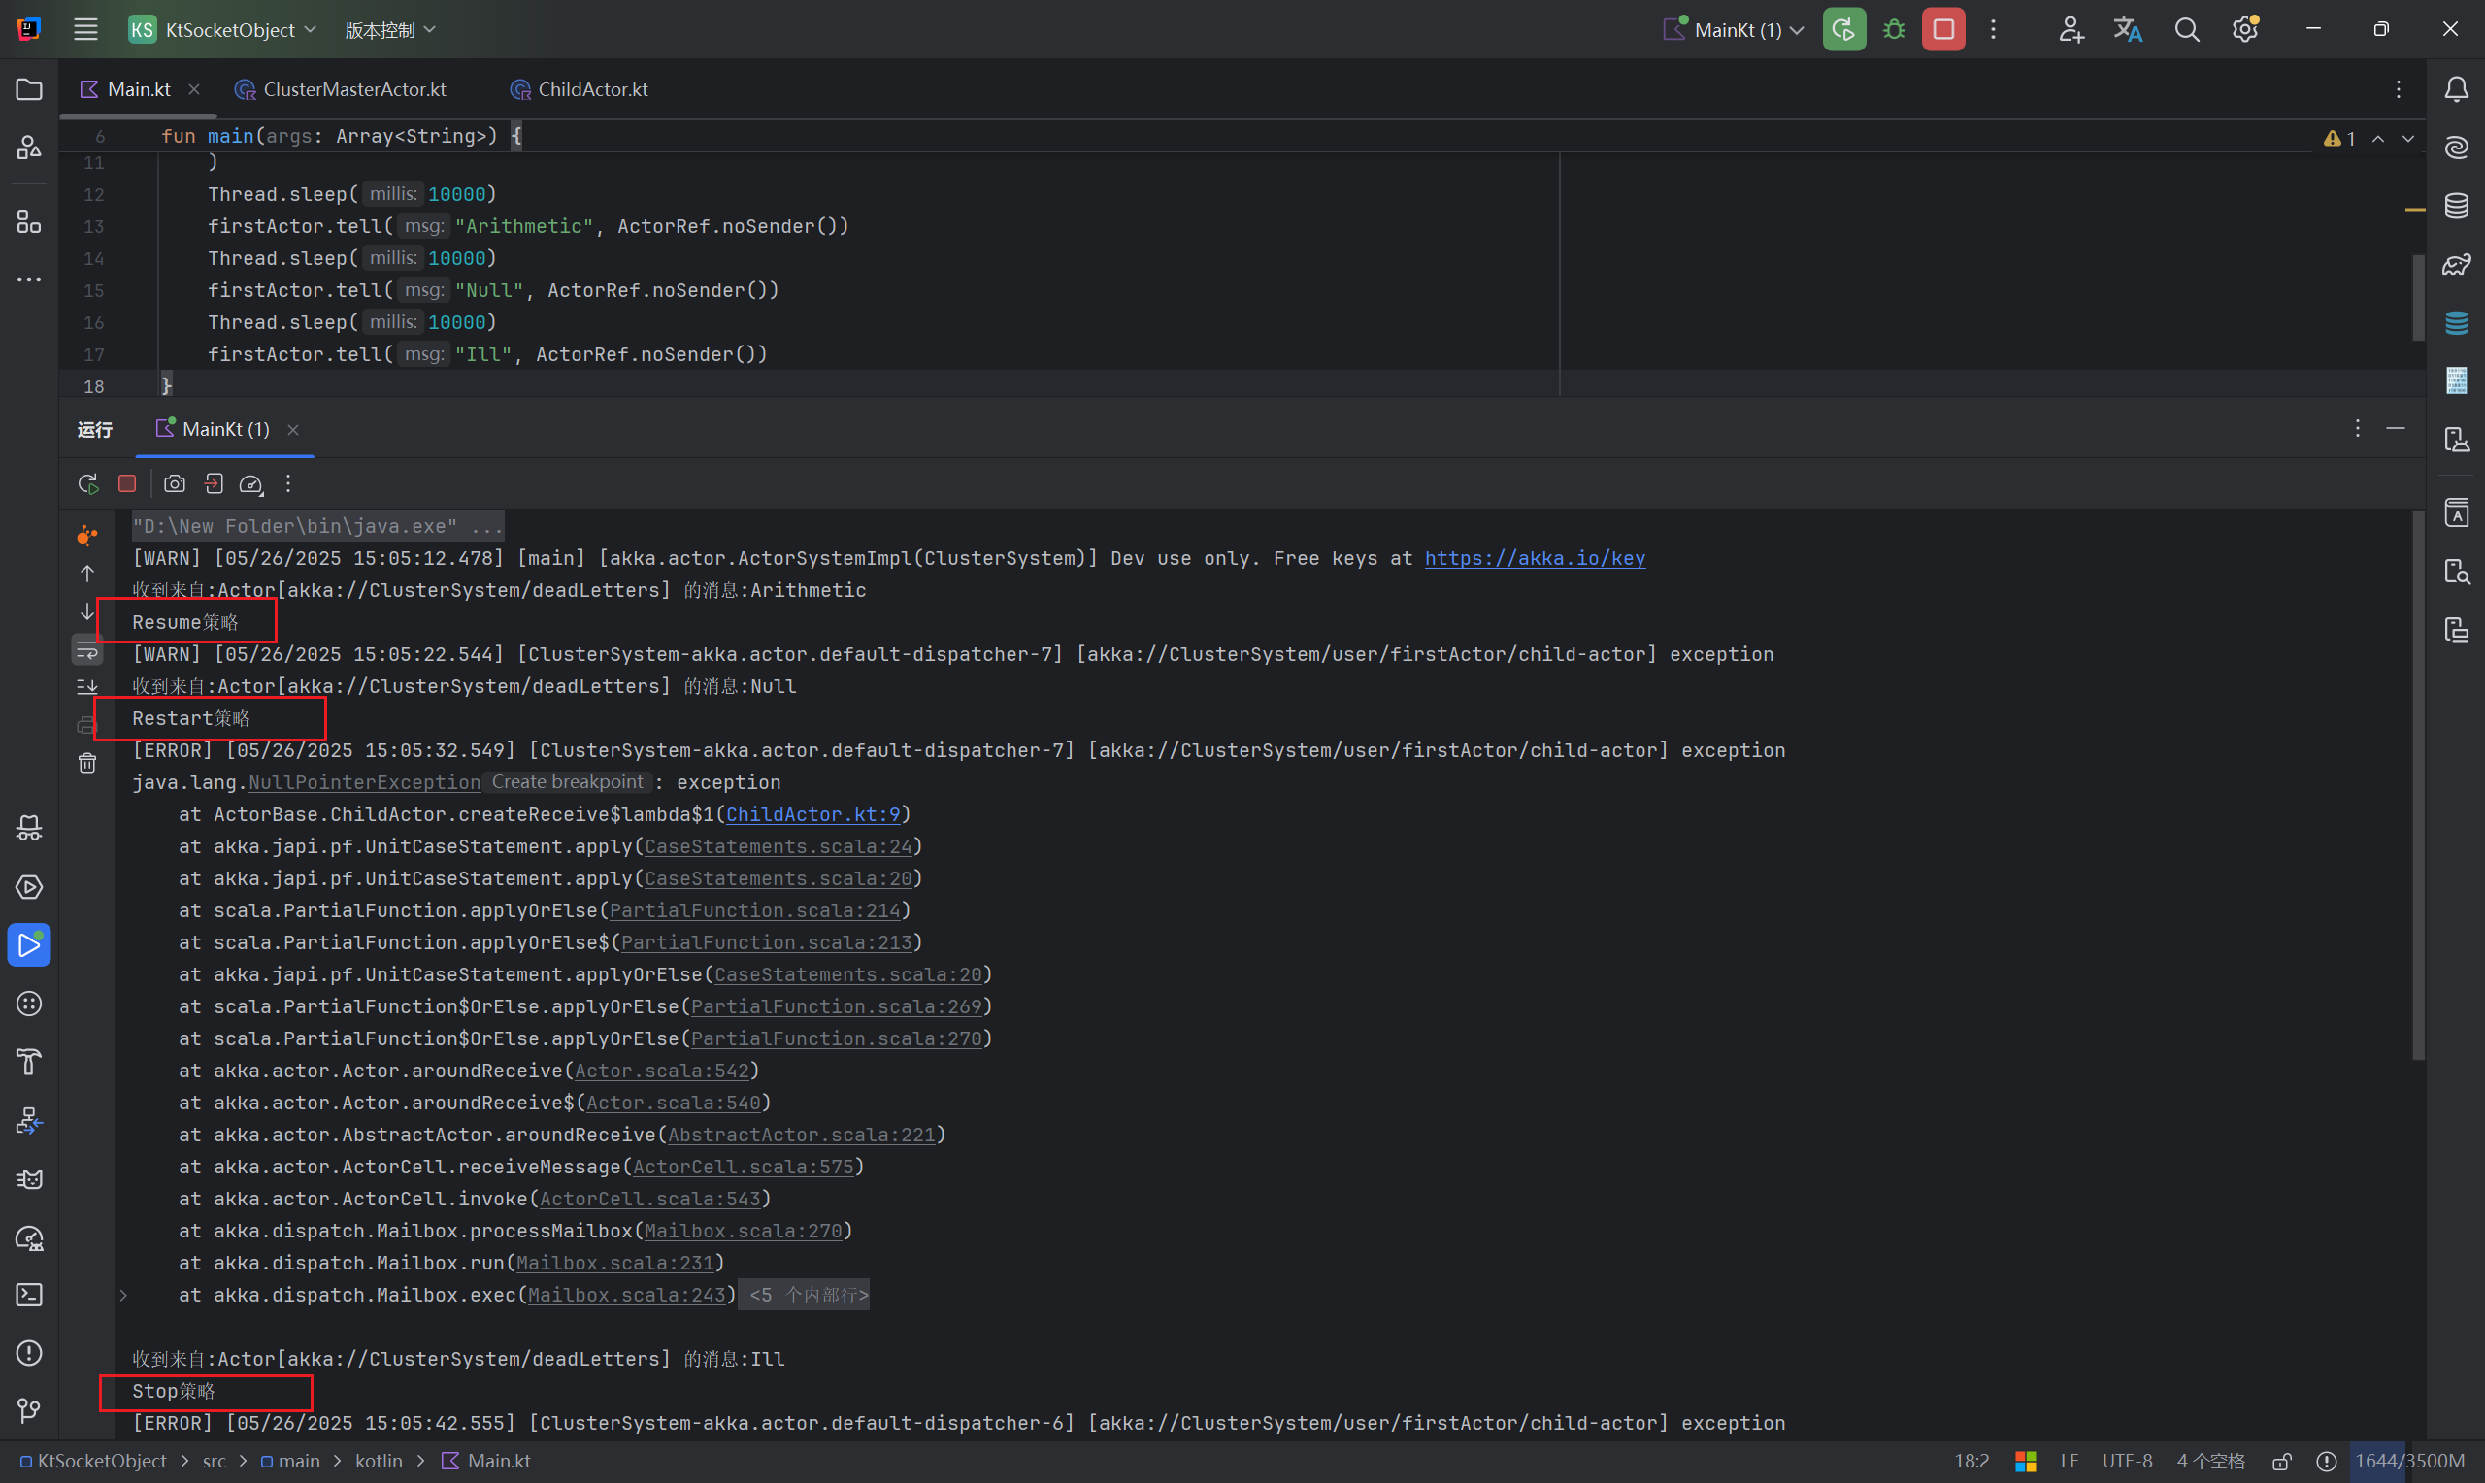Open the MainKt (1) run configuration dropdown
Screen dimensions: 2485x1483
pyautogui.click(x=1734, y=29)
